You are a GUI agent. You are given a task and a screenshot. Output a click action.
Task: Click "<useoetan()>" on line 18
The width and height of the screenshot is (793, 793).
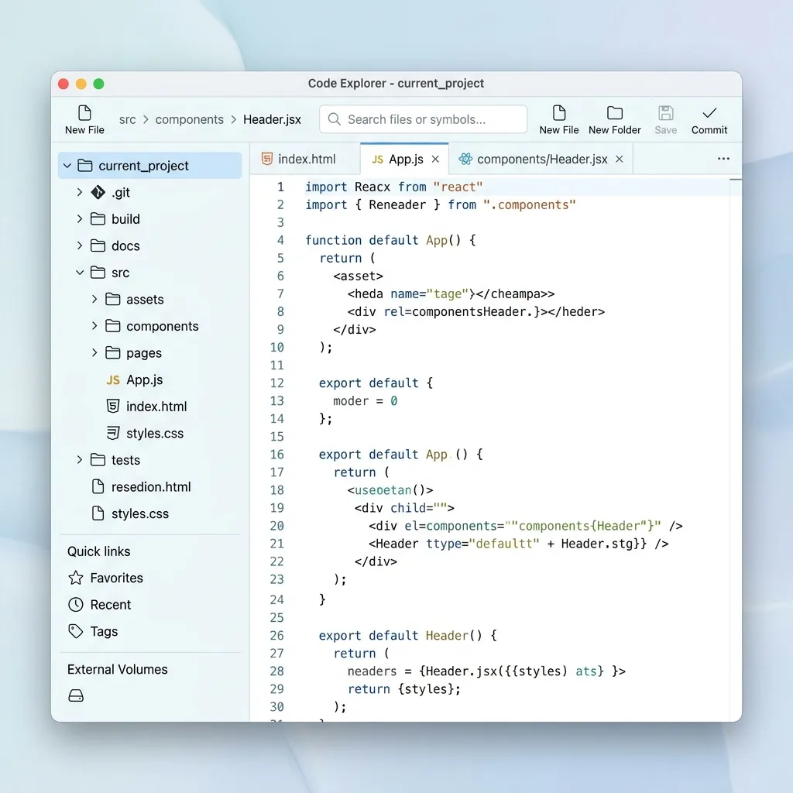click(x=390, y=490)
